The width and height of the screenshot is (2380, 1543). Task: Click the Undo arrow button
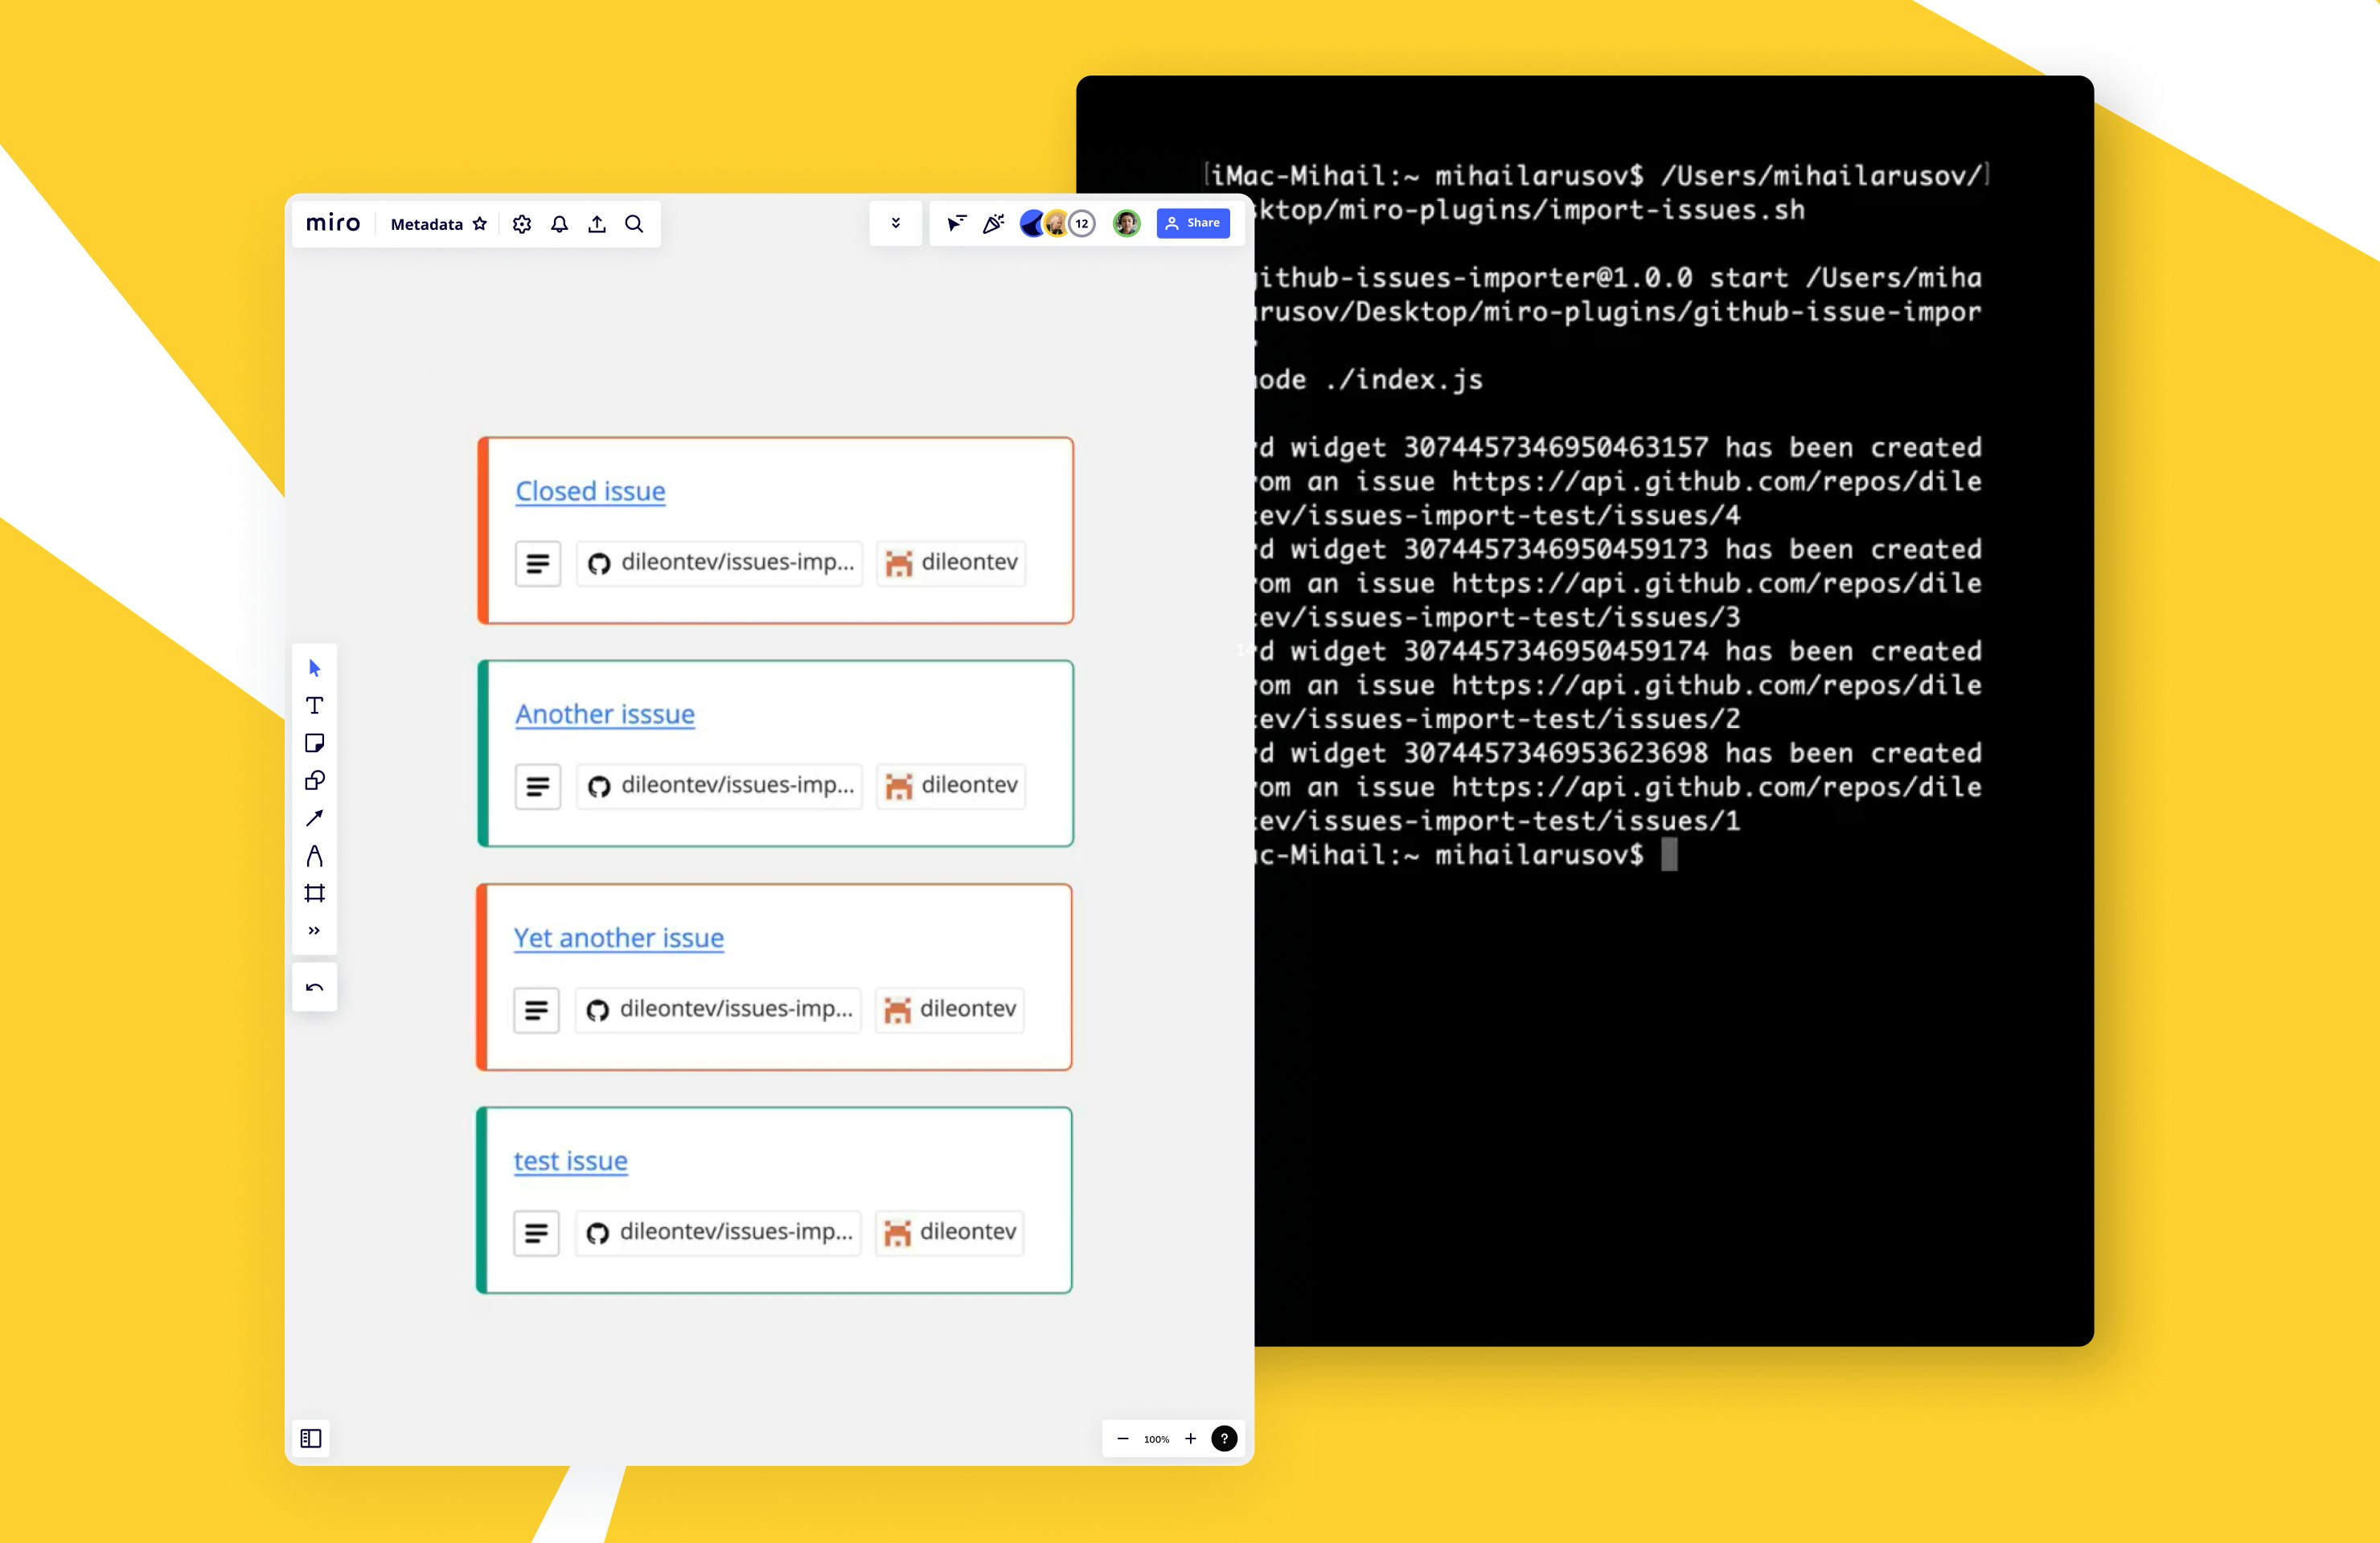pos(314,988)
